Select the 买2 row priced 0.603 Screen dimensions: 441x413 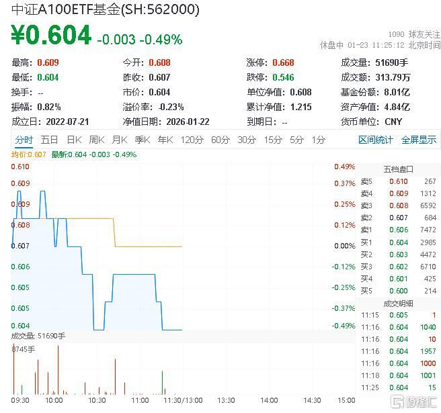(399, 255)
